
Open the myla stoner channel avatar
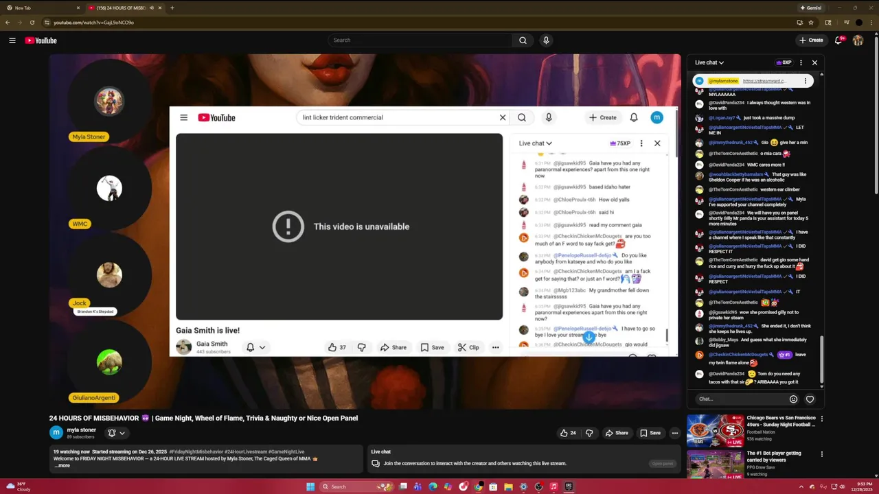[56, 432]
